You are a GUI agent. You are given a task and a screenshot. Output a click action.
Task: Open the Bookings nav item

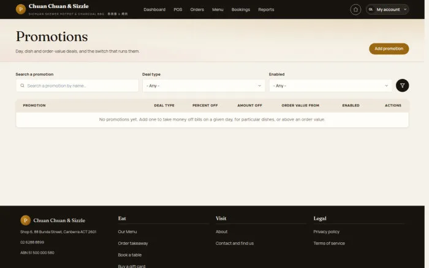pos(241,10)
